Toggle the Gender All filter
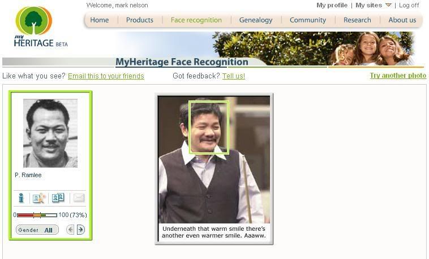 [37, 230]
